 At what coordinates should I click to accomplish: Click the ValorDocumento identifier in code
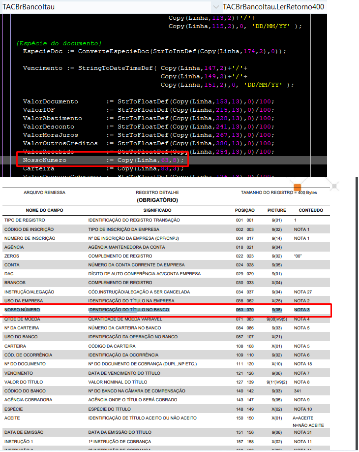pyautogui.click(x=50, y=102)
